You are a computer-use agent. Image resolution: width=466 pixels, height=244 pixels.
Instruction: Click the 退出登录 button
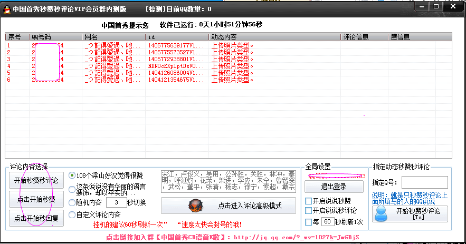pos(334,187)
